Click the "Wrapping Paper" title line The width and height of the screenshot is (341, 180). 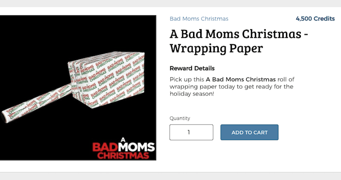point(216,48)
